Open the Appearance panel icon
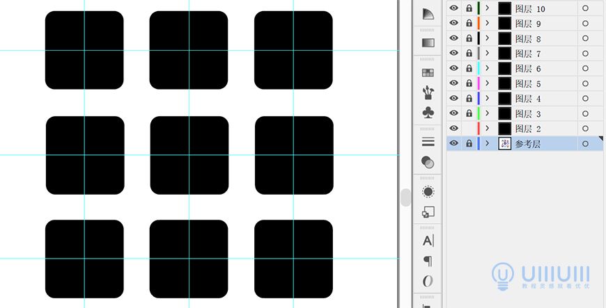Viewport: 606px width, 308px height. pos(428,192)
